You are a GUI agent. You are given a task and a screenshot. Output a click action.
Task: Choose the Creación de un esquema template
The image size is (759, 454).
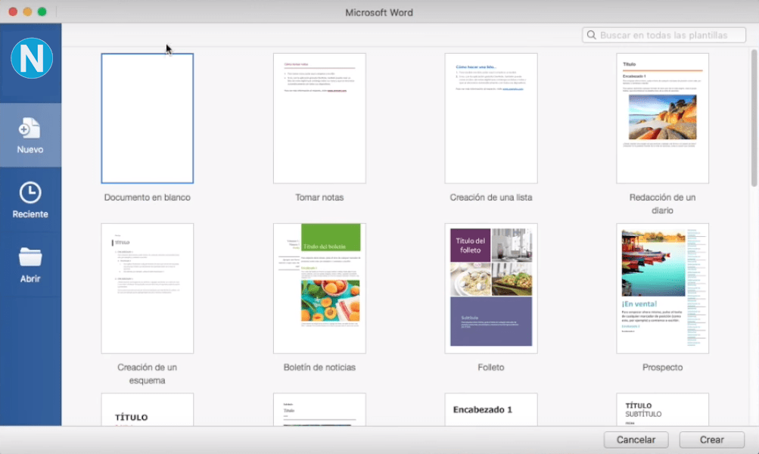[147, 288]
